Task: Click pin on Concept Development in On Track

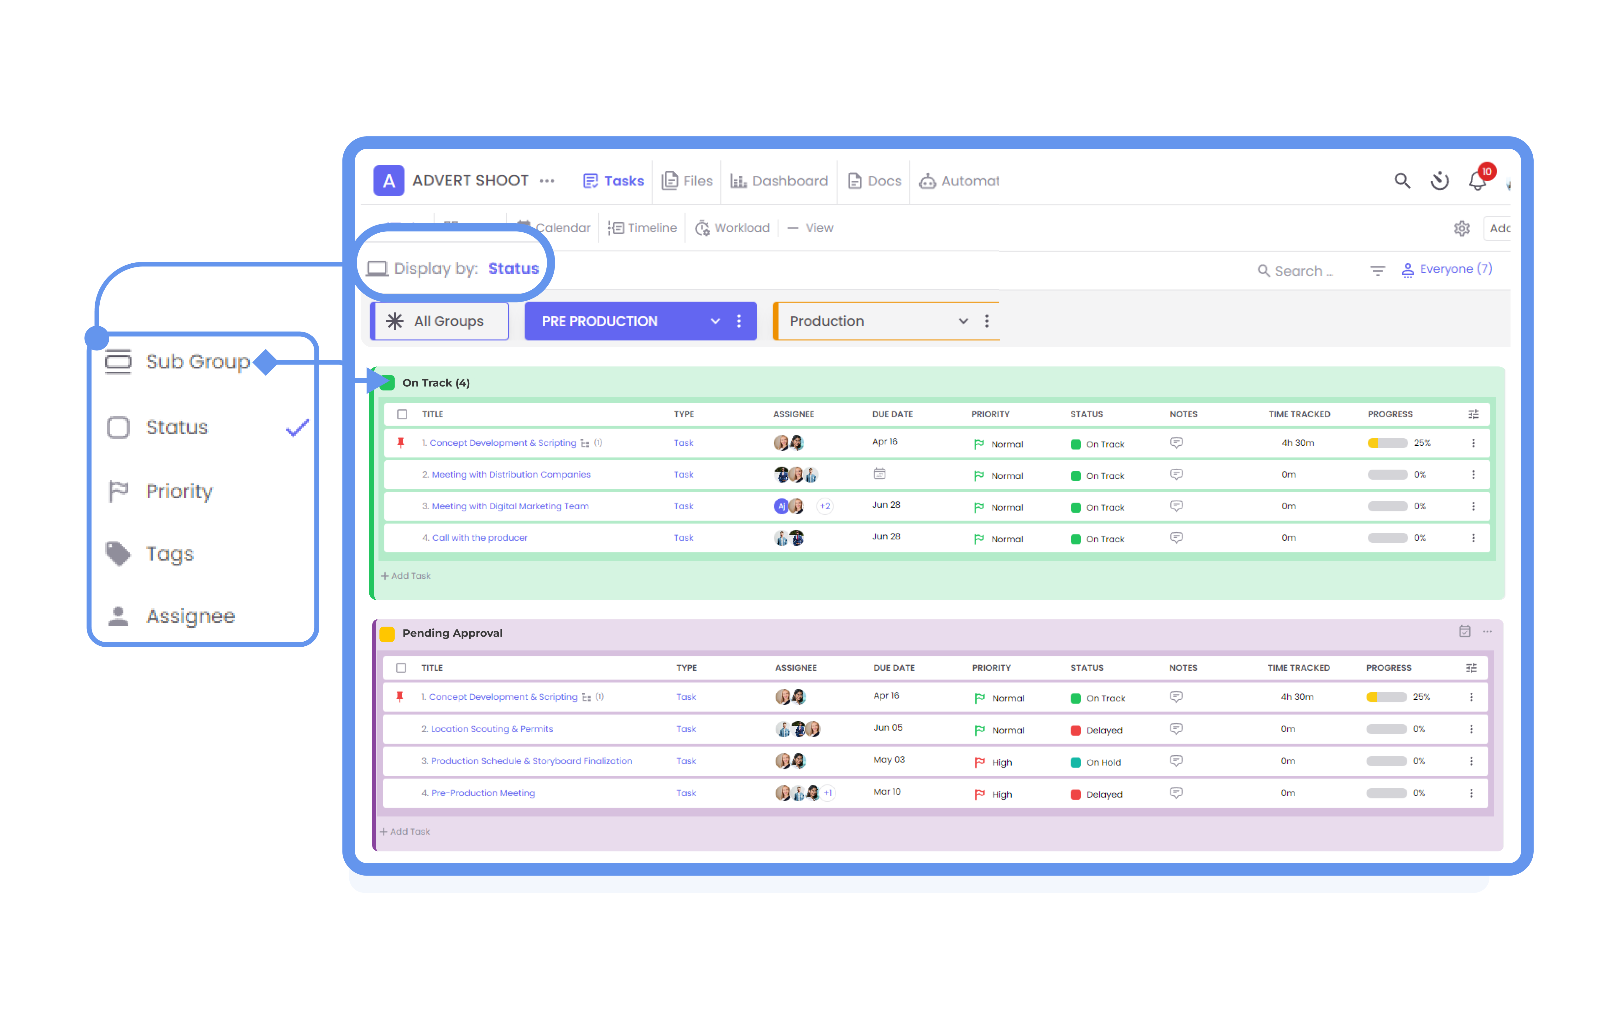Action: 401,443
